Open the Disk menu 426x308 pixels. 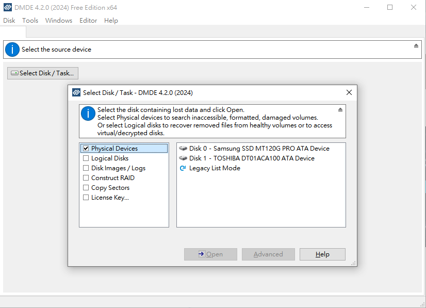9,21
